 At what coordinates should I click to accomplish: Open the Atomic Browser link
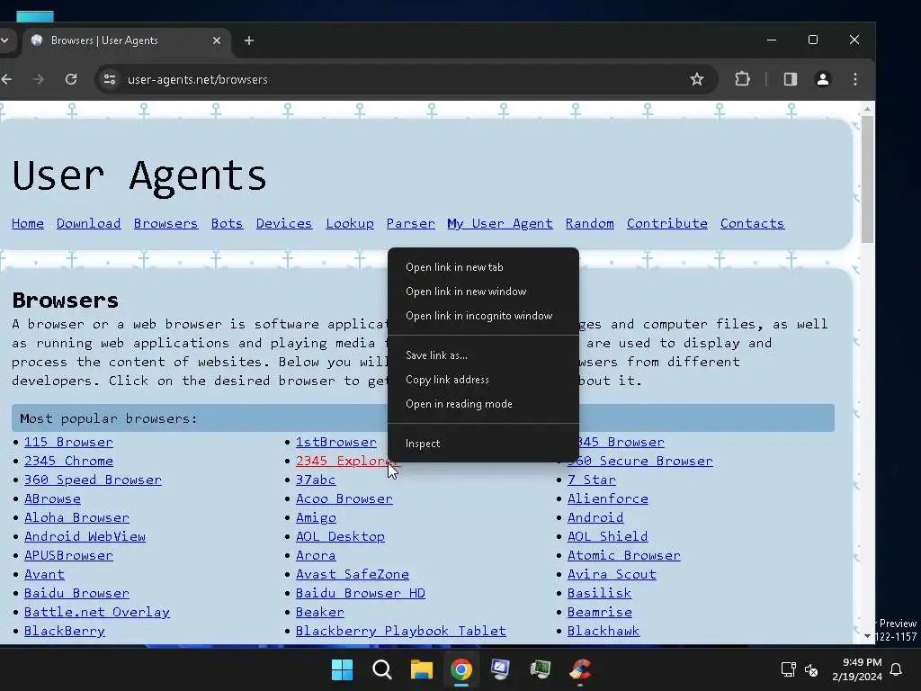coord(624,555)
